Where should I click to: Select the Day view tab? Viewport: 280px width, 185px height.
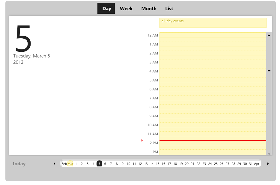tap(106, 8)
